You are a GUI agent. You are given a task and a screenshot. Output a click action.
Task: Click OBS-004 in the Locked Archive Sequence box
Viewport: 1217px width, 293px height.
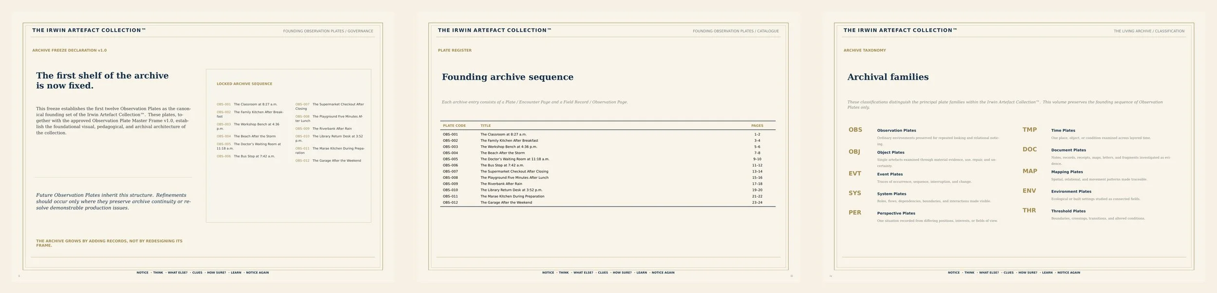tap(224, 137)
